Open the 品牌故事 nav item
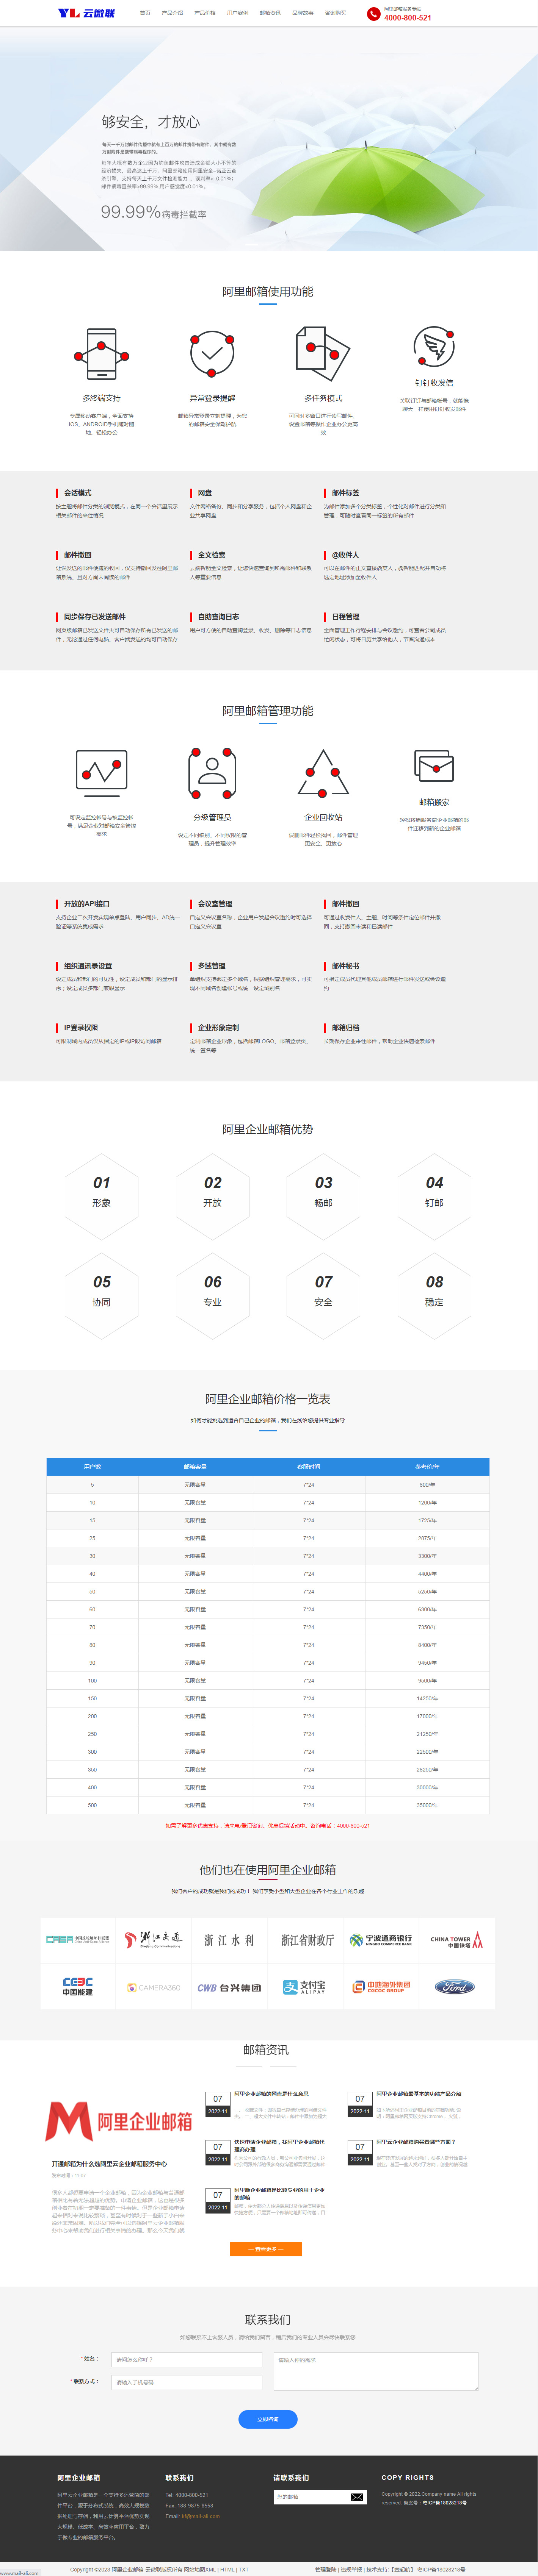 (303, 13)
